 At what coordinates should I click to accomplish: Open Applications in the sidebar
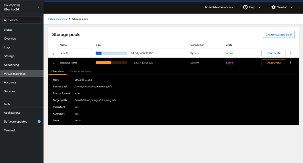click(22, 113)
